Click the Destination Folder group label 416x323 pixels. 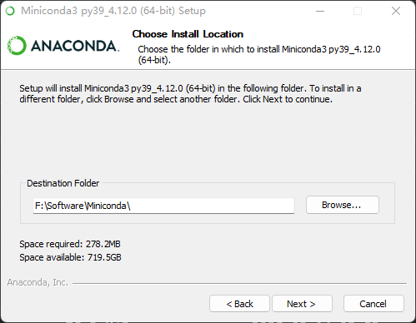click(63, 183)
